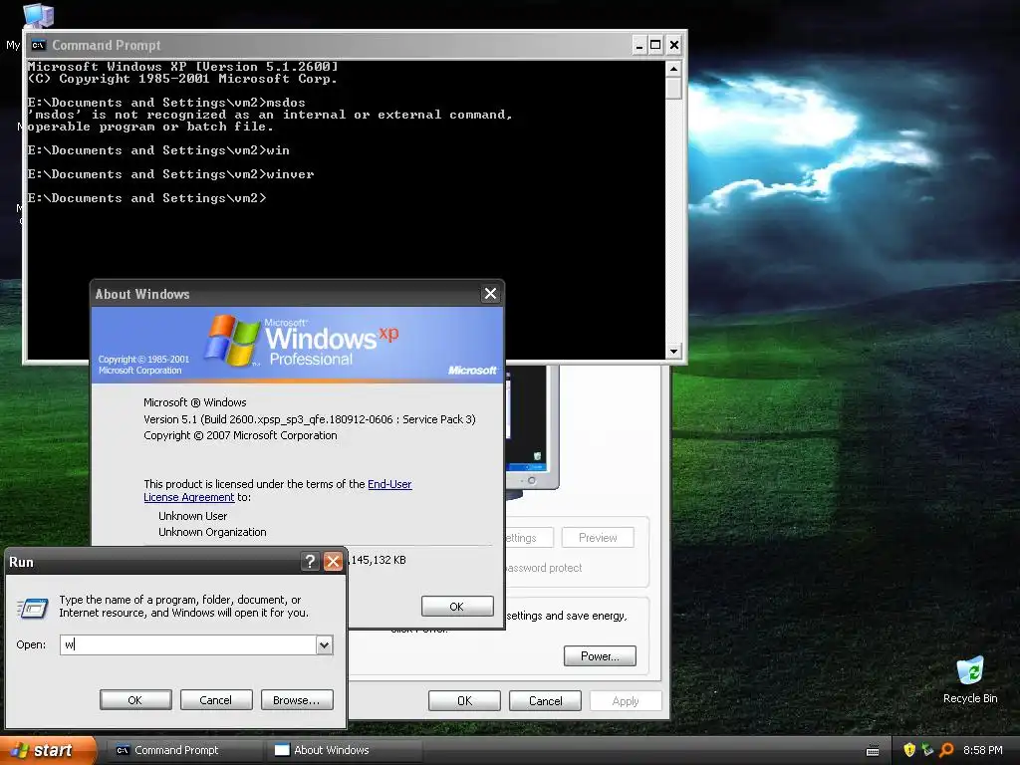Click the Power button in Display Properties
The height and width of the screenshot is (765, 1020).
[x=600, y=655]
